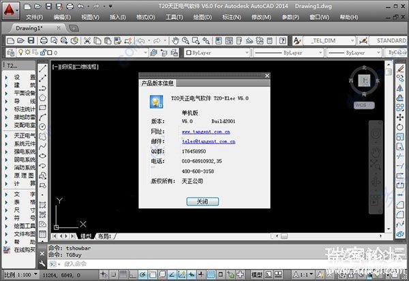
Task: Click the telec@tangent.com.cn email link
Action: 209,142
